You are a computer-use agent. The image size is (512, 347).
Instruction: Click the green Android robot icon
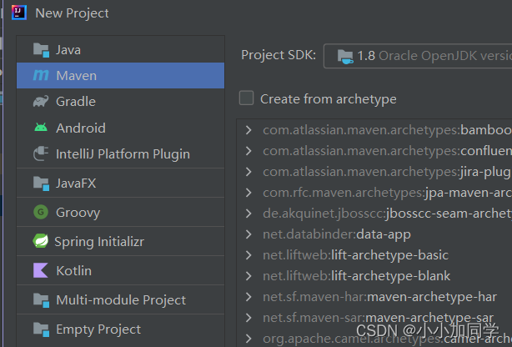click(41, 127)
